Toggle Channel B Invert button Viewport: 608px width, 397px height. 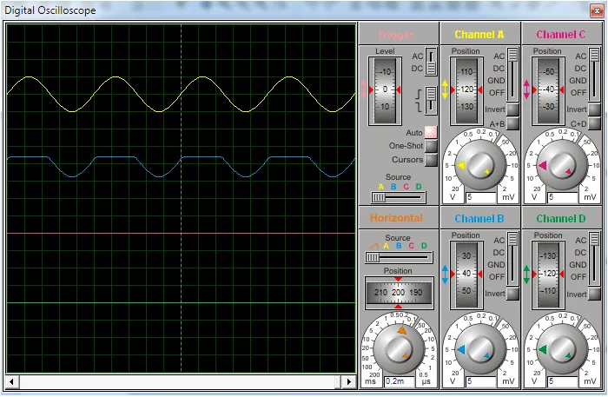(512, 294)
